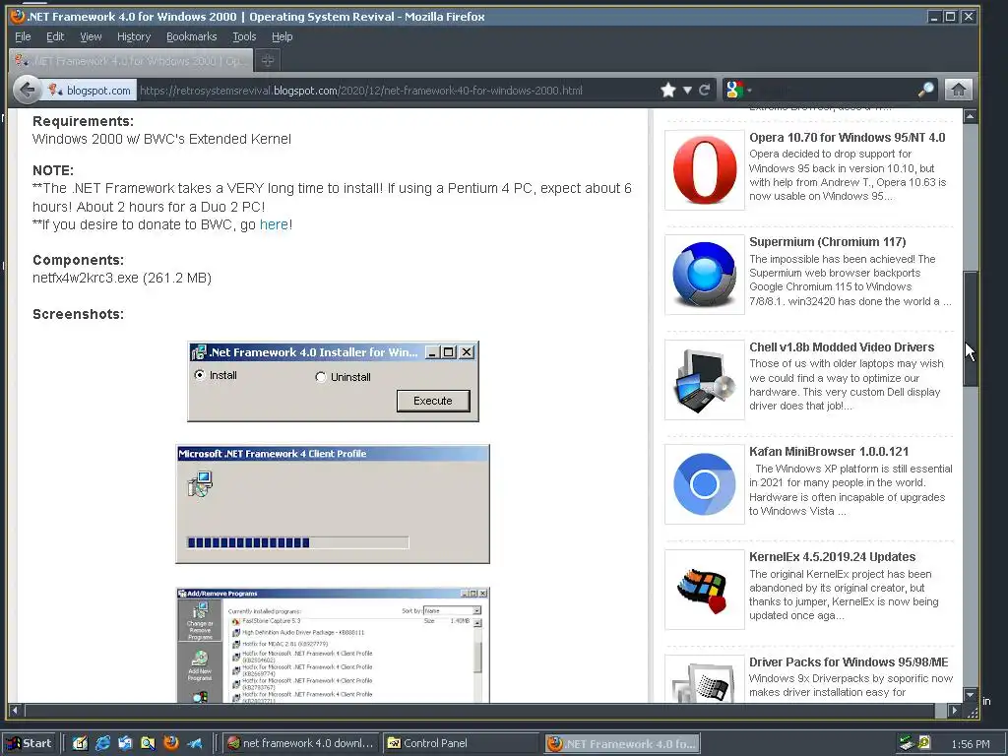Click the KernelEx Windows flag icon
Screen dimensions: 1008x756
pyautogui.click(x=705, y=590)
